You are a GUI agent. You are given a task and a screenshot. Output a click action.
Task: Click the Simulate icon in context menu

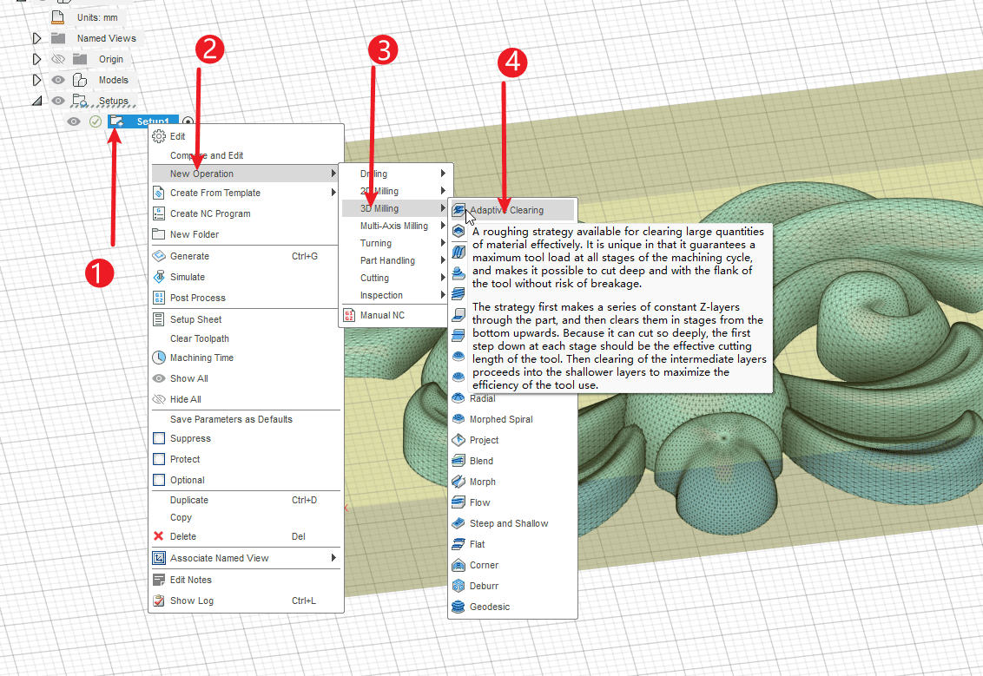pyautogui.click(x=159, y=277)
